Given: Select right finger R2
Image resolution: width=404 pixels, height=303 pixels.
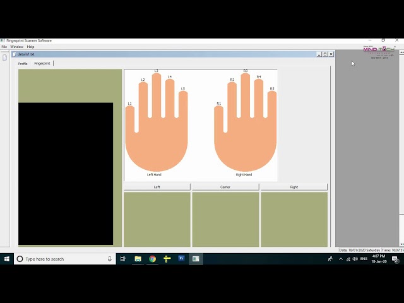Looking at the screenshot, I should point(232,99).
